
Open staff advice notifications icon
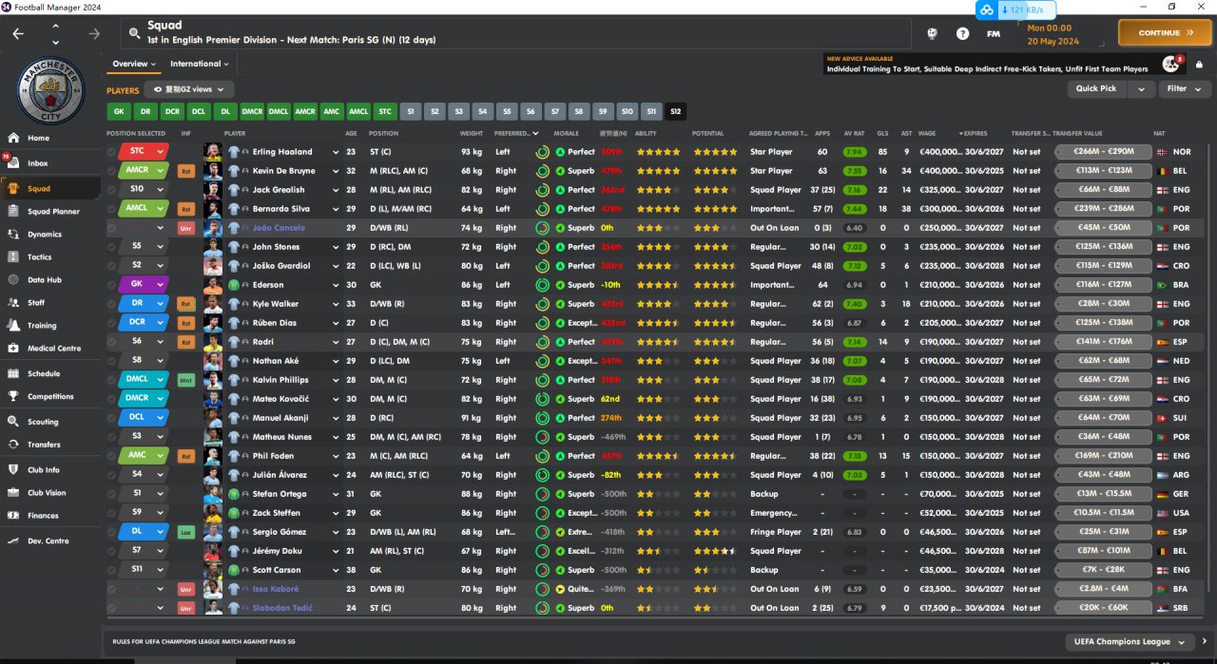pos(1170,64)
